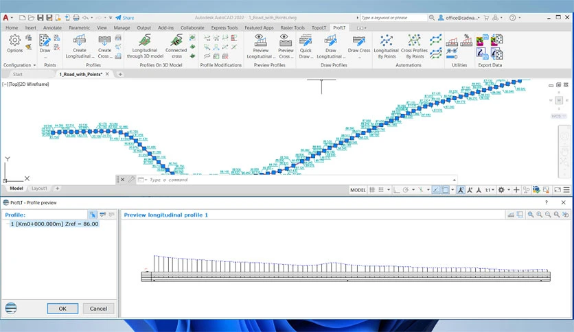
Task: Click the pick profile cursor icon
Action: 93,215
